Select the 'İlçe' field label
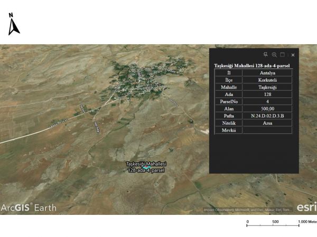This screenshot has height=237, width=317. point(229,80)
